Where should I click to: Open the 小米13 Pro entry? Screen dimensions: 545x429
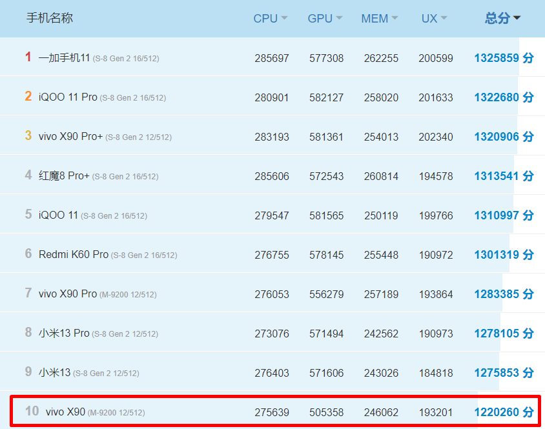click(x=64, y=333)
